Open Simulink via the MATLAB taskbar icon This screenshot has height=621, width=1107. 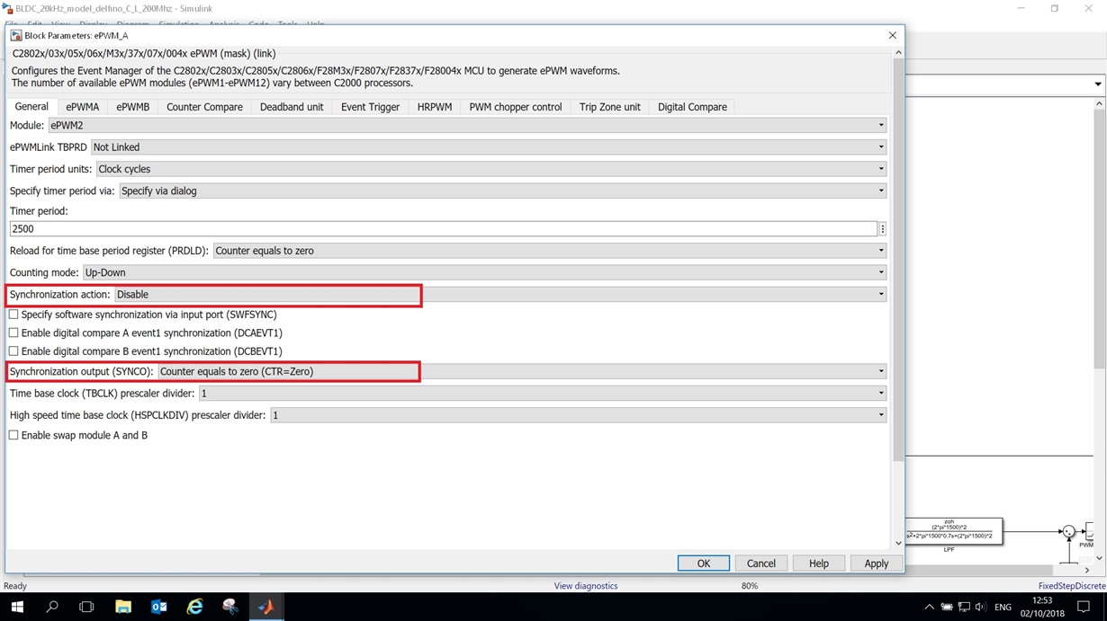(266, 607)
